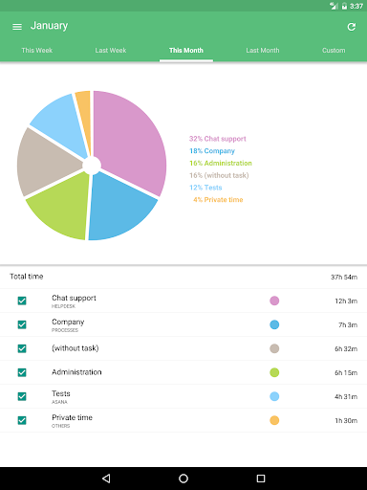Disable the Tests checkbox
This screenshot has height=490, width=367.
click(22, 396)
